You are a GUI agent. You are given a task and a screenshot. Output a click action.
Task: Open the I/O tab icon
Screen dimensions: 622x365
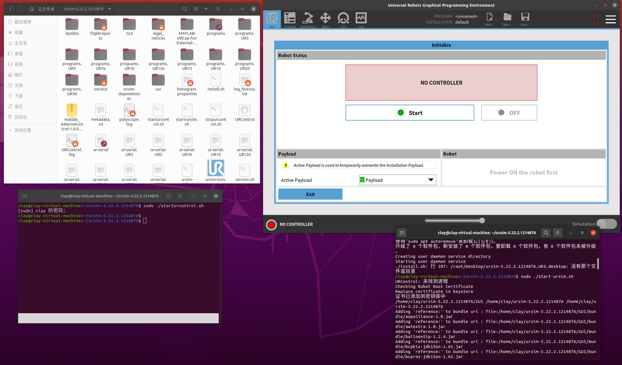pos(343,18)
